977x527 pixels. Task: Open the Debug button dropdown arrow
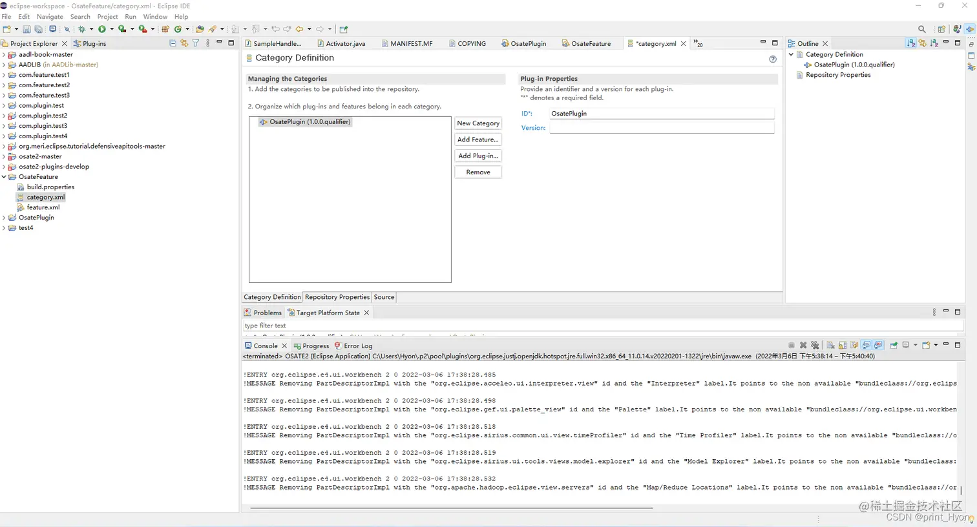point(91,29)
